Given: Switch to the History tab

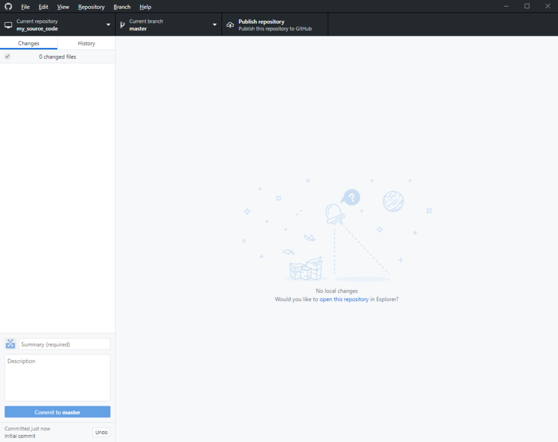Looking at the screenshot, I should (86, 43).
